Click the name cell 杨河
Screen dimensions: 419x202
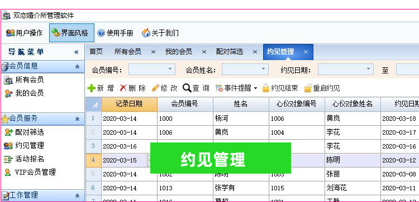point(241,119)
